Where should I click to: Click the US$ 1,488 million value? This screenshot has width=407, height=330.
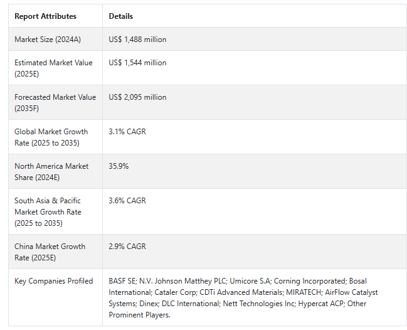137,40
